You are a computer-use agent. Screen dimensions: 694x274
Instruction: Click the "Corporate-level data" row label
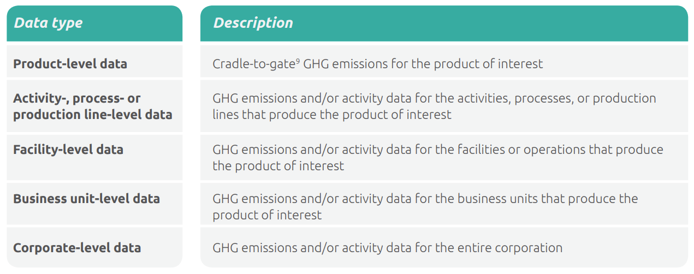pyautogui.click(x=77, y=247)
